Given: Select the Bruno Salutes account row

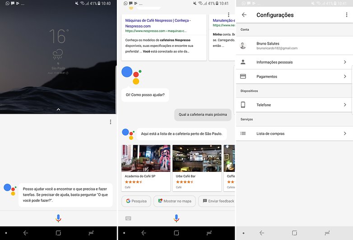Looking at the screenshot, I should [294, 46].
